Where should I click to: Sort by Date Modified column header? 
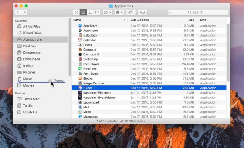(150, 20)
